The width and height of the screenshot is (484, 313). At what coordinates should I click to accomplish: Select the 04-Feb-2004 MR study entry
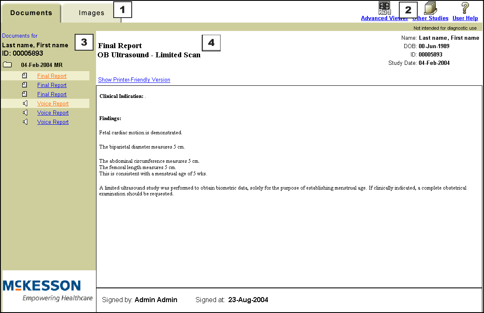(x=42, y=65)
